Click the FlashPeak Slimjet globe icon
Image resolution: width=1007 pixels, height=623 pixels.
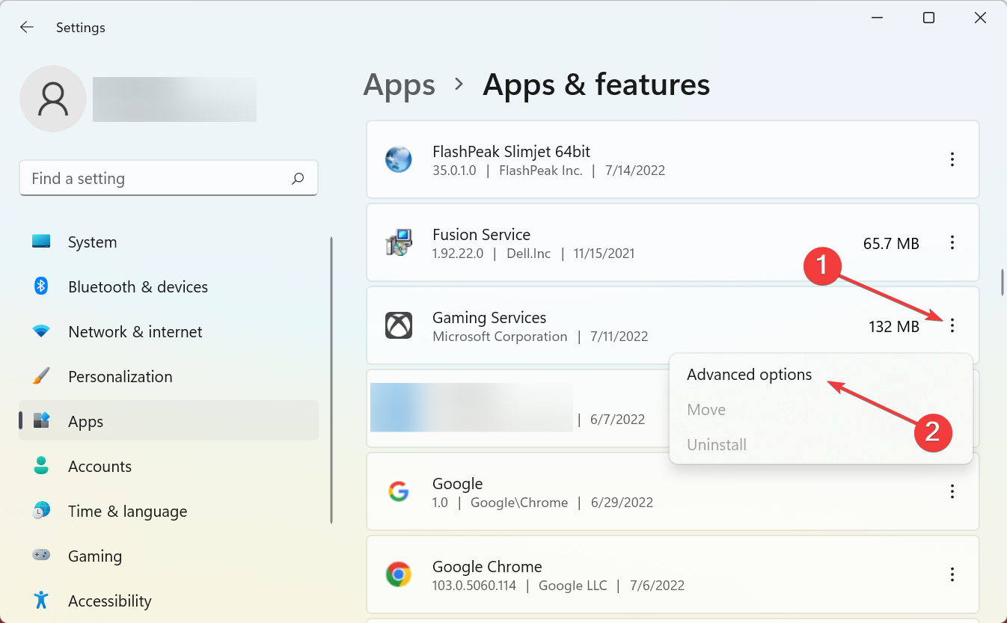coord(398,159)
